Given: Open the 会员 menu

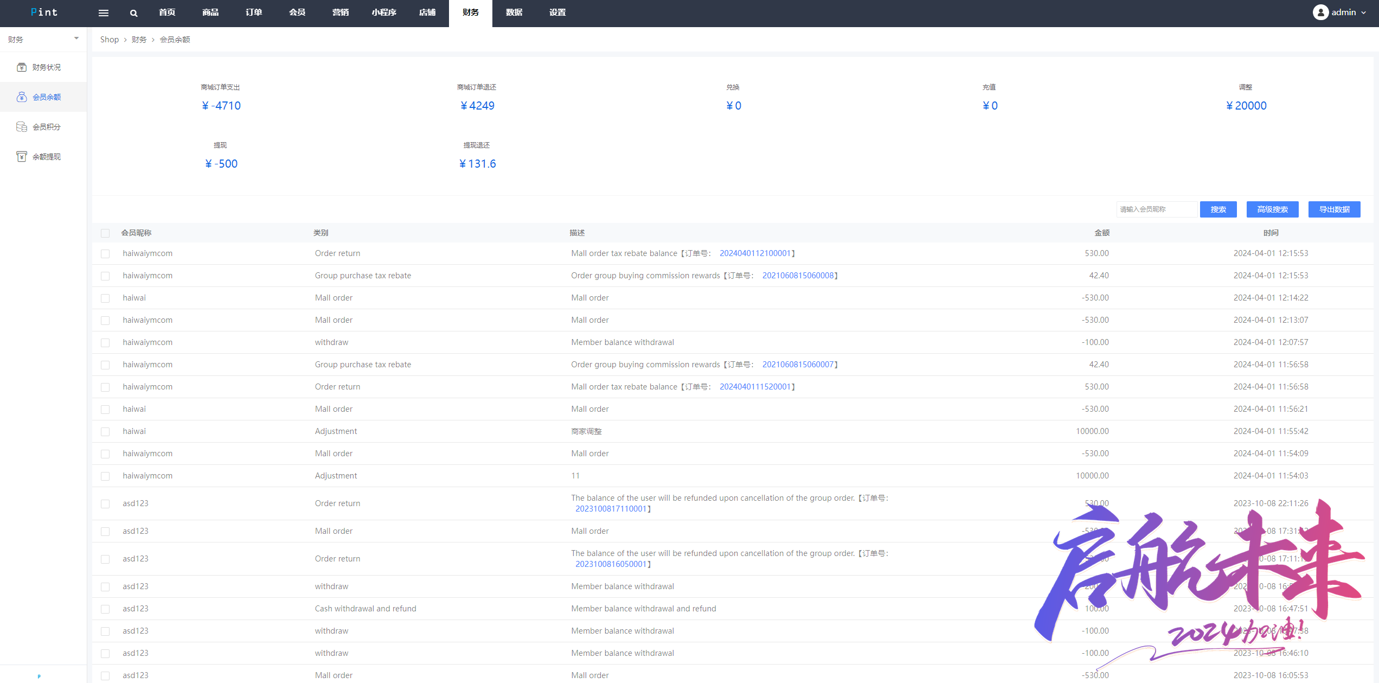Looking at the screenshot, I should pos(297,12).
